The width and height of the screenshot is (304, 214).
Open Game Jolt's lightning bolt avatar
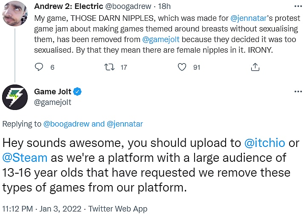(x=15, y=97)
